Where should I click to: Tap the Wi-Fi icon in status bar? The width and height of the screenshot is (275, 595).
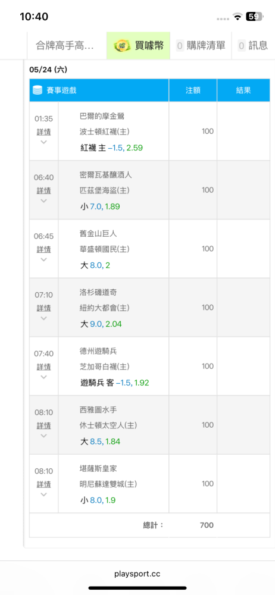(238, 16)
